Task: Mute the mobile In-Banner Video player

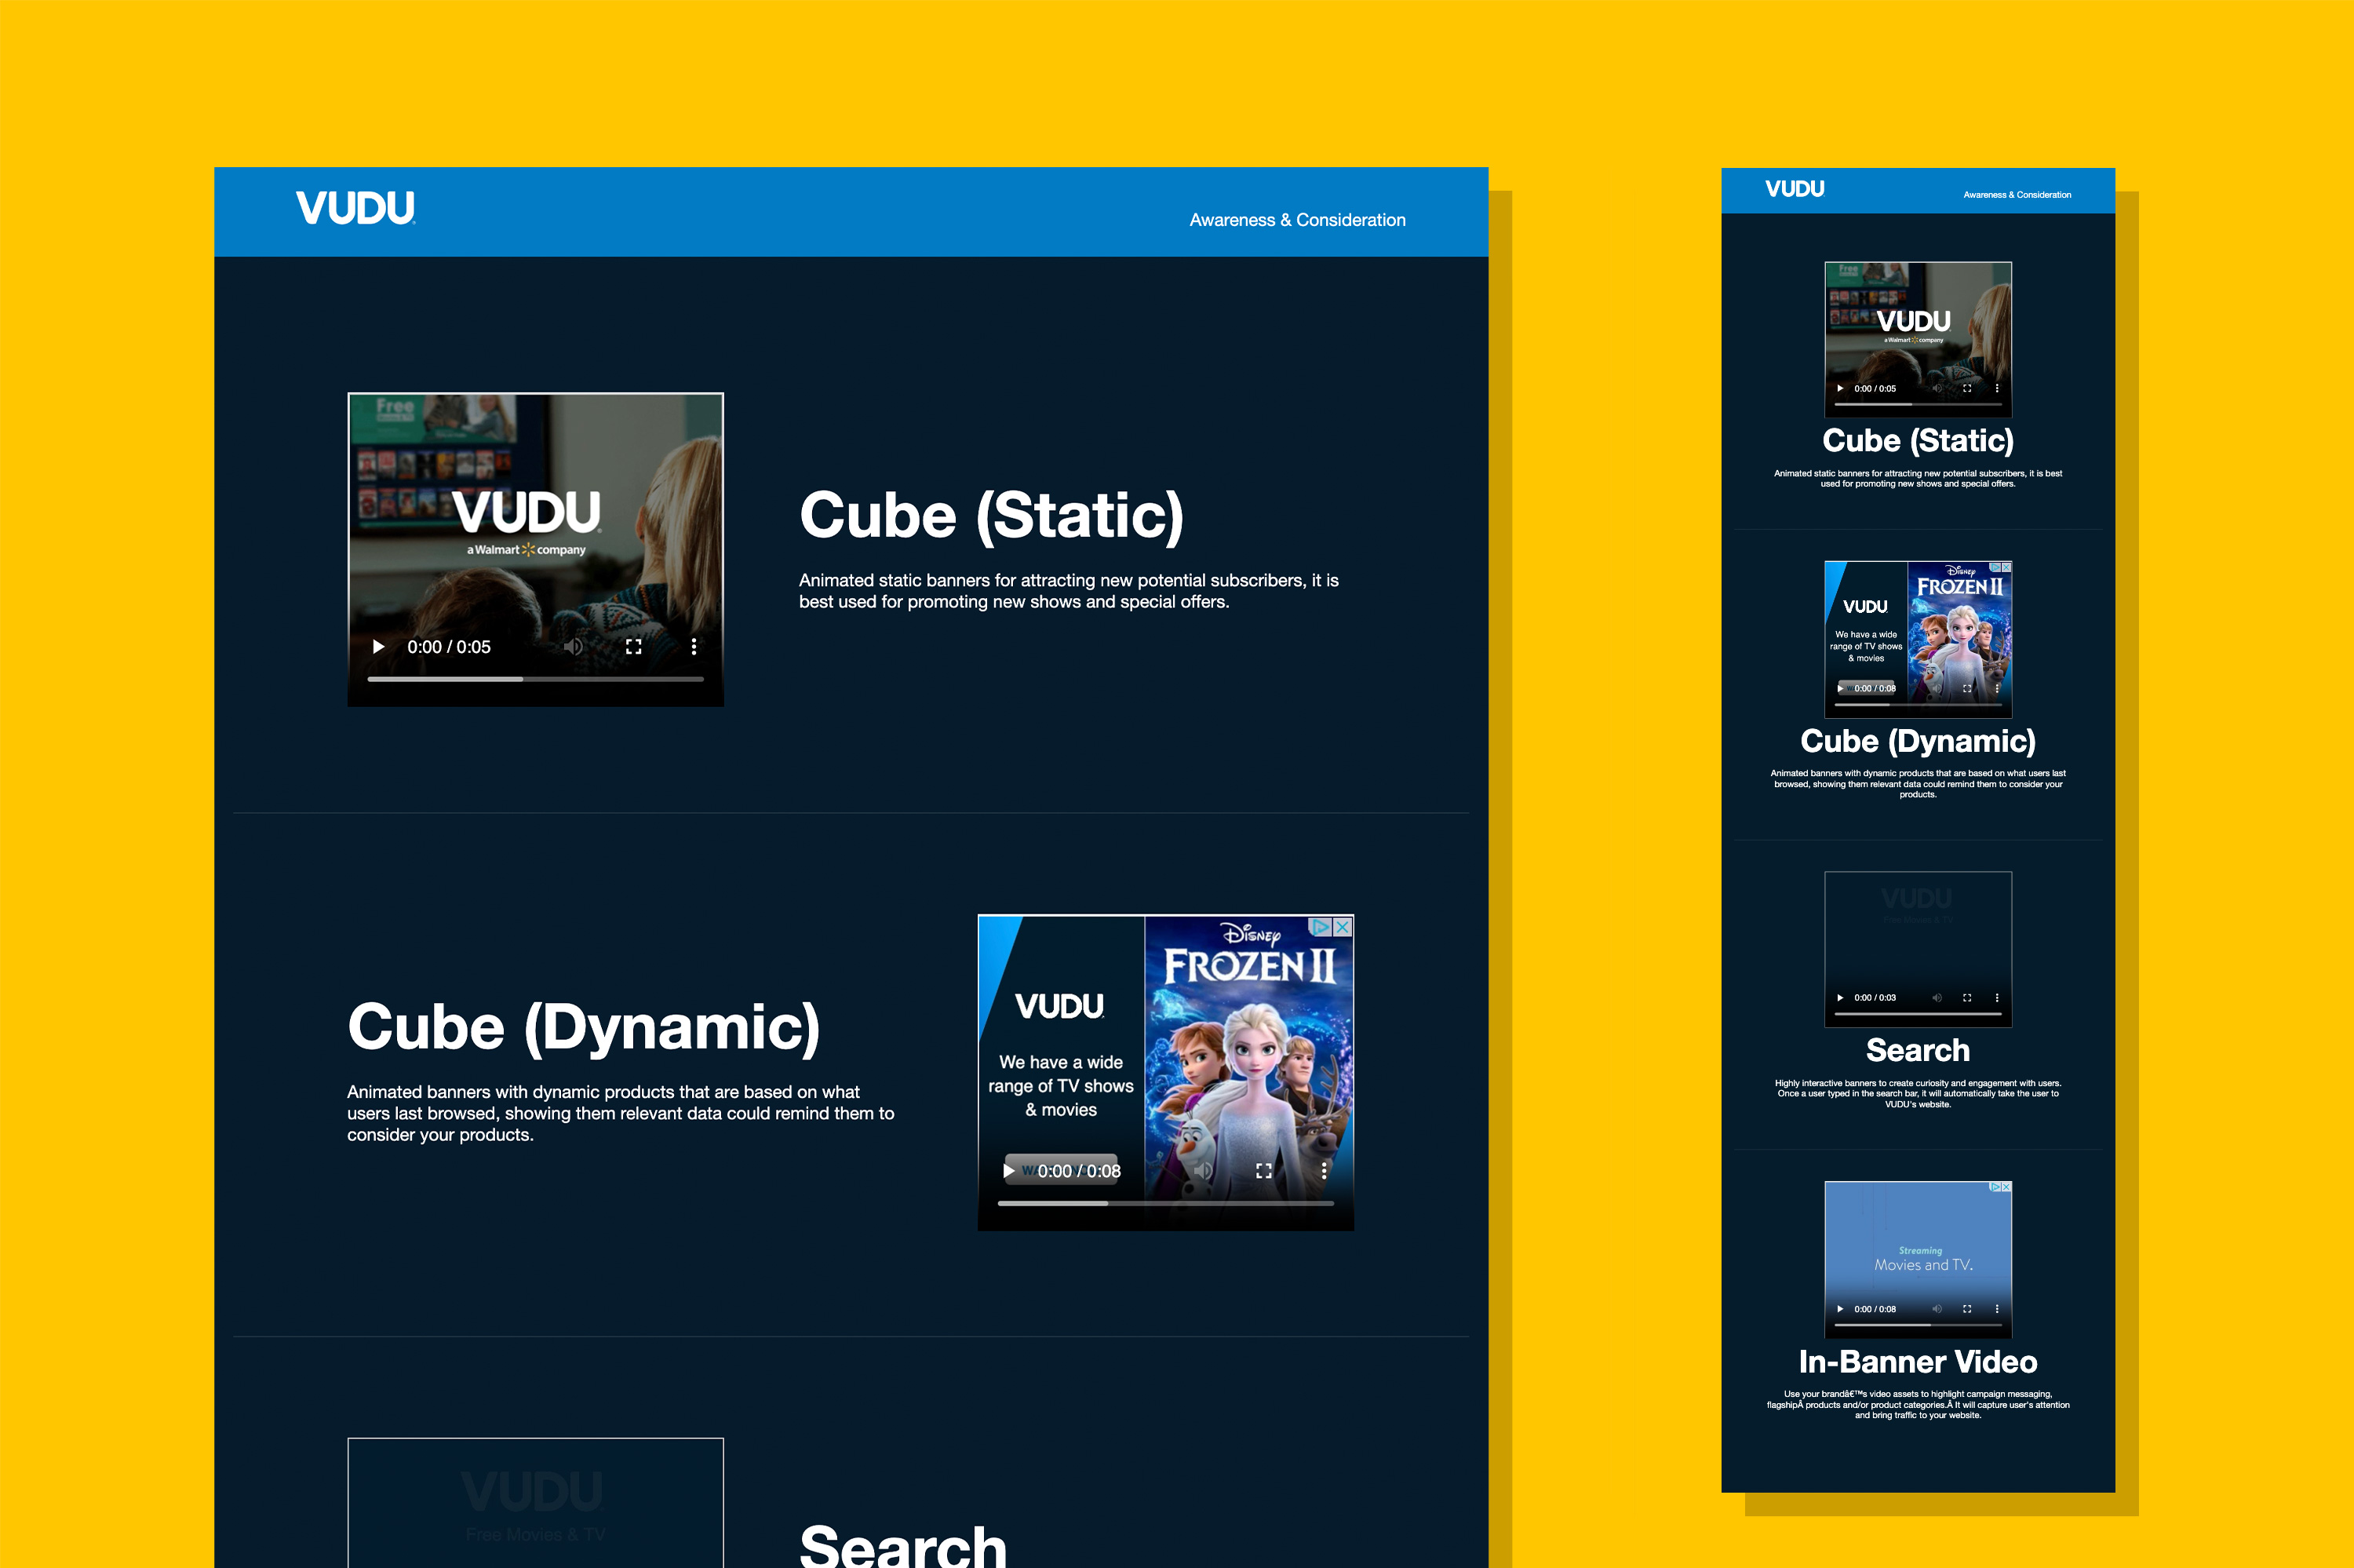Action: tap(1937, 1309)
